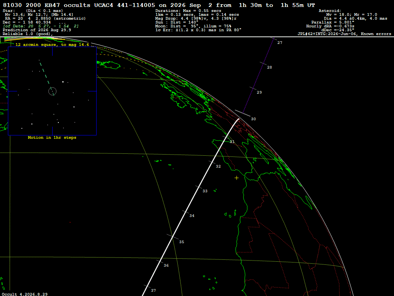Click the 'Motion in 1hr steps' caption
The width and height of the screenshot is (394, 296).
(52, 138)
